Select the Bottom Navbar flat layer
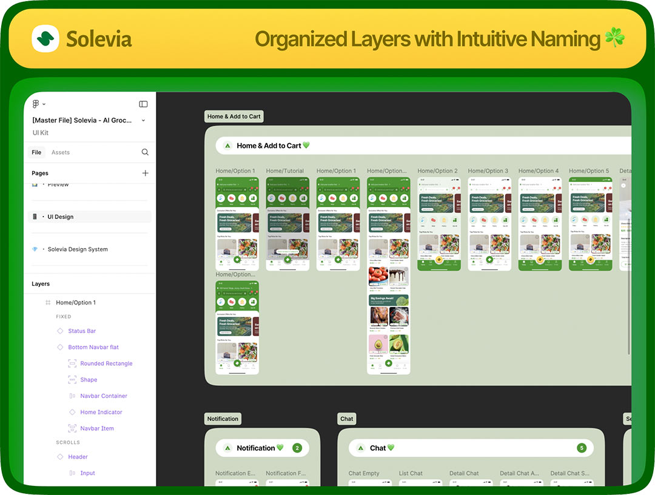 click(93, 348)
